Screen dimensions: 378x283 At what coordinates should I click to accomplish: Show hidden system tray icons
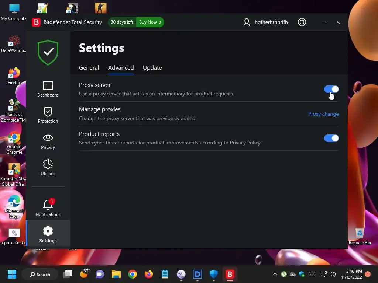click(275, 274)
